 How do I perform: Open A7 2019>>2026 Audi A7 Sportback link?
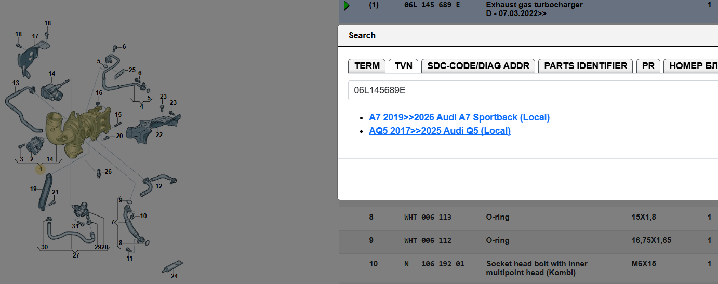pyautogui.click(x=459, y=117)
